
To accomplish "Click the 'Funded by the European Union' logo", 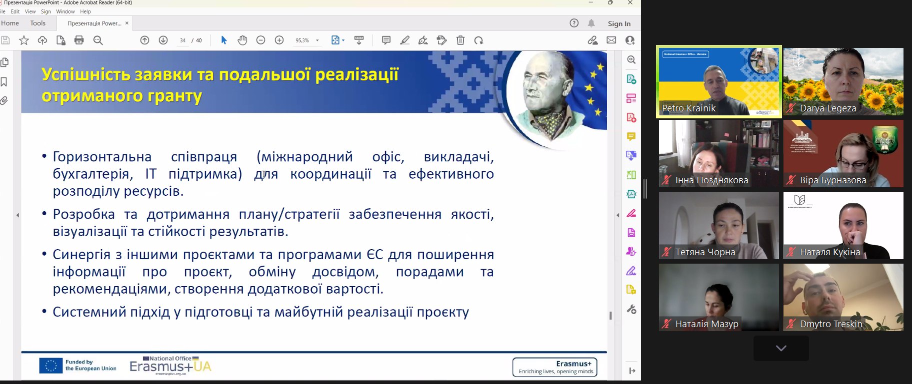I will click(x=77, y=366).
